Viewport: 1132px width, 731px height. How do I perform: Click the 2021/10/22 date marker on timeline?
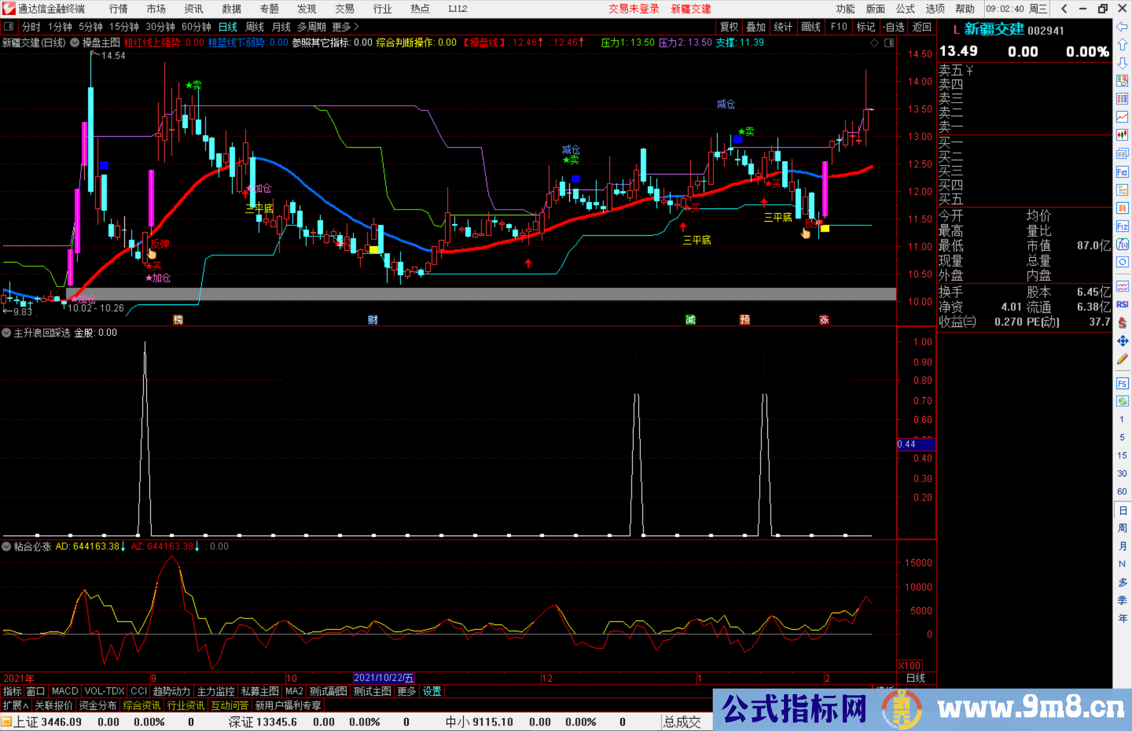384,678
